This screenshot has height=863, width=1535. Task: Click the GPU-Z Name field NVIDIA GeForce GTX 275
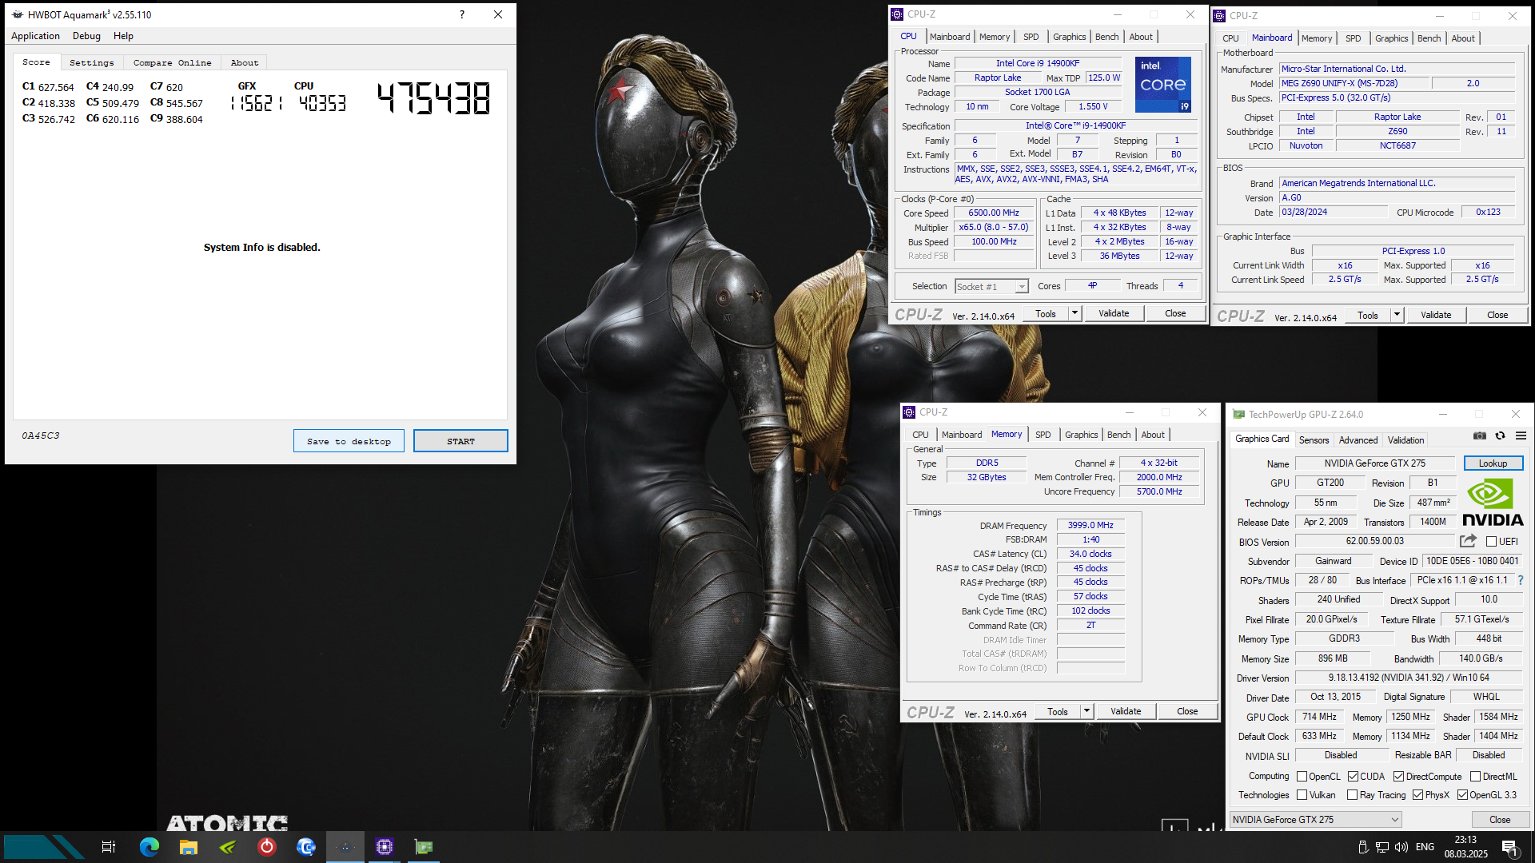pos(1374,463)
